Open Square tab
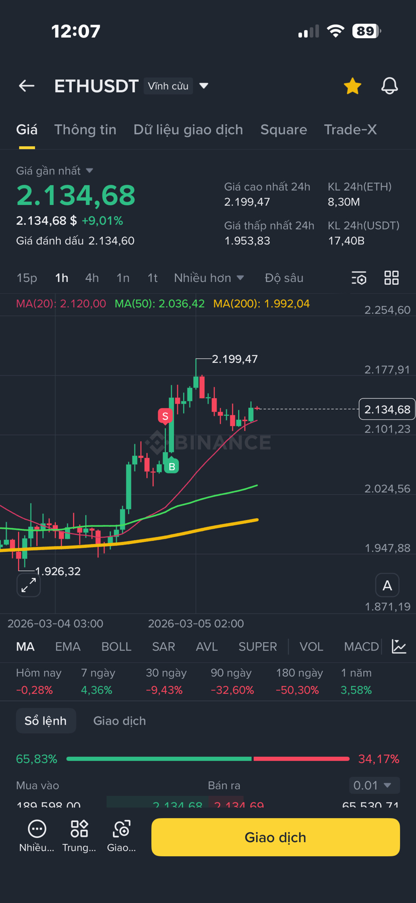416x903 pixels. tap(283, 130)
